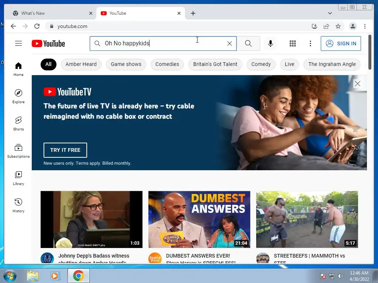Image resolution: width=378 pixels, height=283 pixels.
Task: Filter by the Amber Heard chip
Action: (x=81, y=64)
